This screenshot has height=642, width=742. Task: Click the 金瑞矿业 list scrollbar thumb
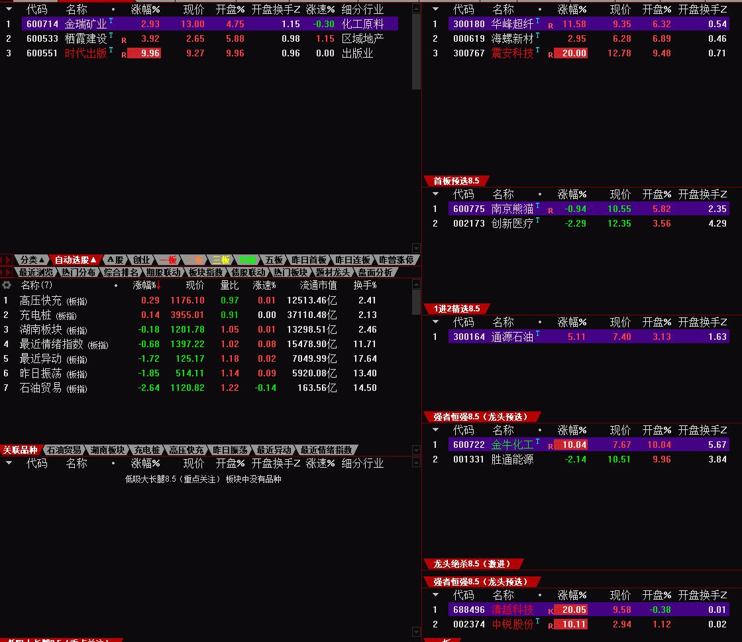click(416, 51)
